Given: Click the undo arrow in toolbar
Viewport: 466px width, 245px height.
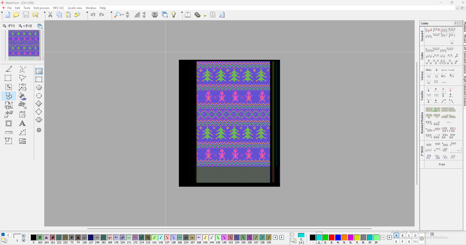Looking at the screenshot, I should pos(93,15).
